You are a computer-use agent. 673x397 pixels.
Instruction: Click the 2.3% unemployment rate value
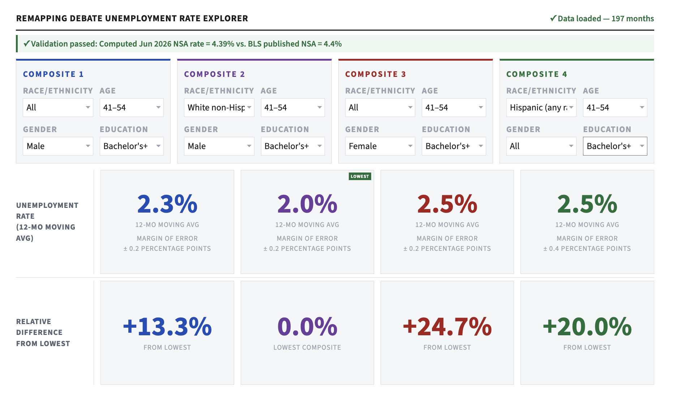click(x=167, y=204)
